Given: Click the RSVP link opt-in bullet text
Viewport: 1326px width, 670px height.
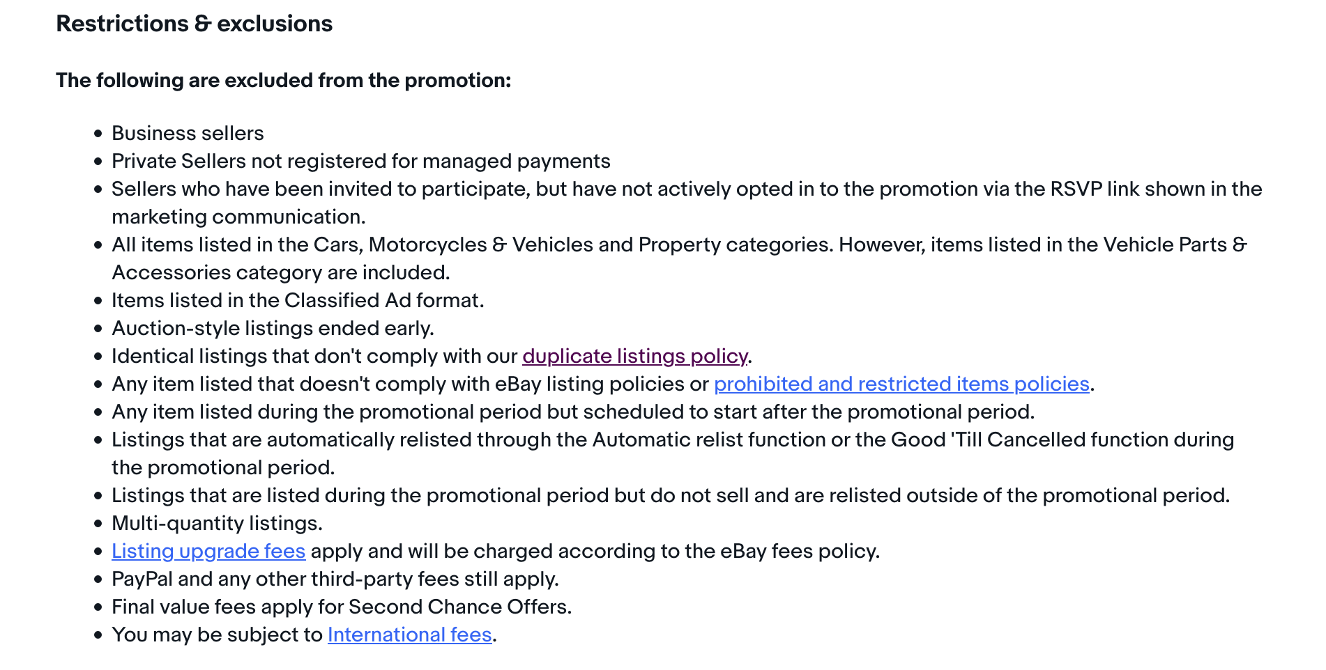Looking at the screenshot, I should coord(686,189).
